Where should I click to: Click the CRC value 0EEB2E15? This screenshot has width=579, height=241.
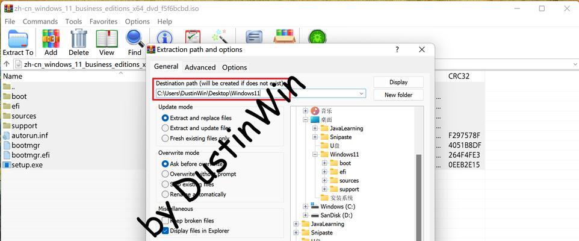[464, 165]
